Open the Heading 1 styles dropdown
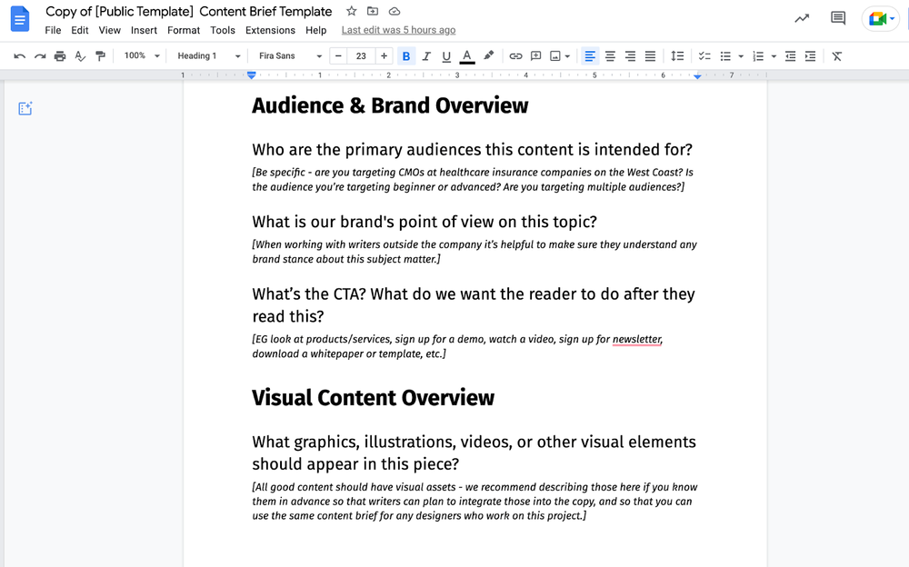 pos(207,55)
